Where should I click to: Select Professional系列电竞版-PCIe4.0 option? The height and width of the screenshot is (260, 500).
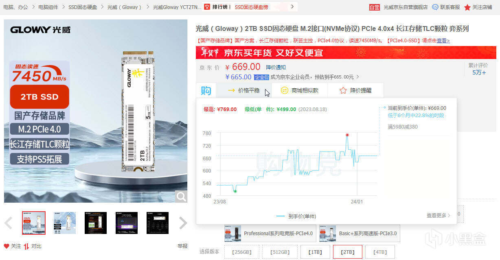[270, 234]
